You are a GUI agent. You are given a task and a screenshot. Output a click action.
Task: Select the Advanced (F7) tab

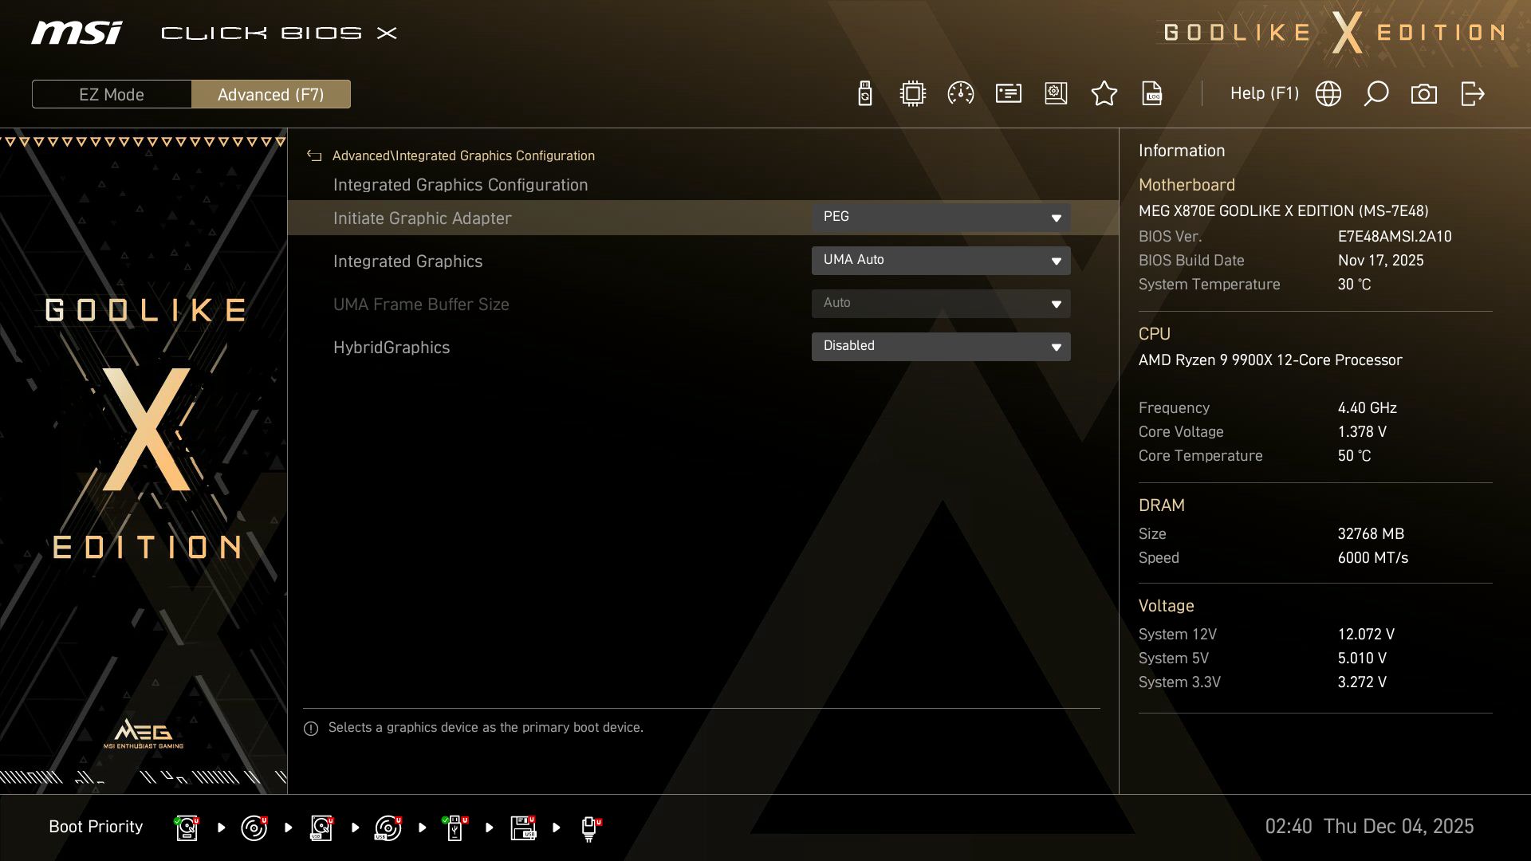click(271, 93)
